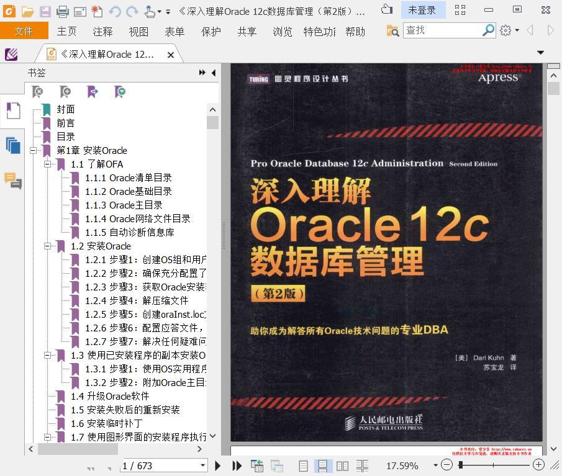The image size is (562, 476).
Task: Select the 封面 bookmark
Action: pyautogui.click(x=66, y=109)
